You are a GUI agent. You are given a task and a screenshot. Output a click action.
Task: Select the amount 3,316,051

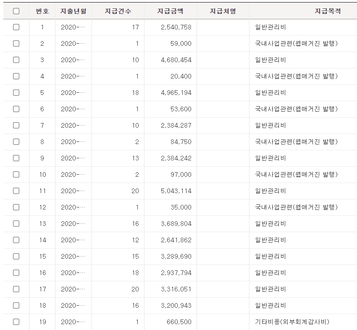pyautogui.click(x=176, y=289)
